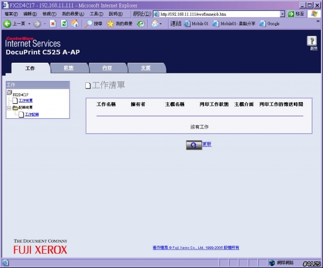This screenshot has width=323, height=268.
Task: Open the Mobile01 second links-bar shortcut
Action: (234, 24)
